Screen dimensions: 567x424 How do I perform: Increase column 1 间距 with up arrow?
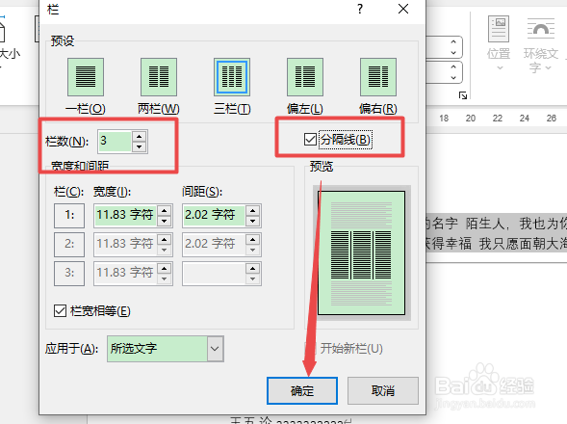(253, 211)
